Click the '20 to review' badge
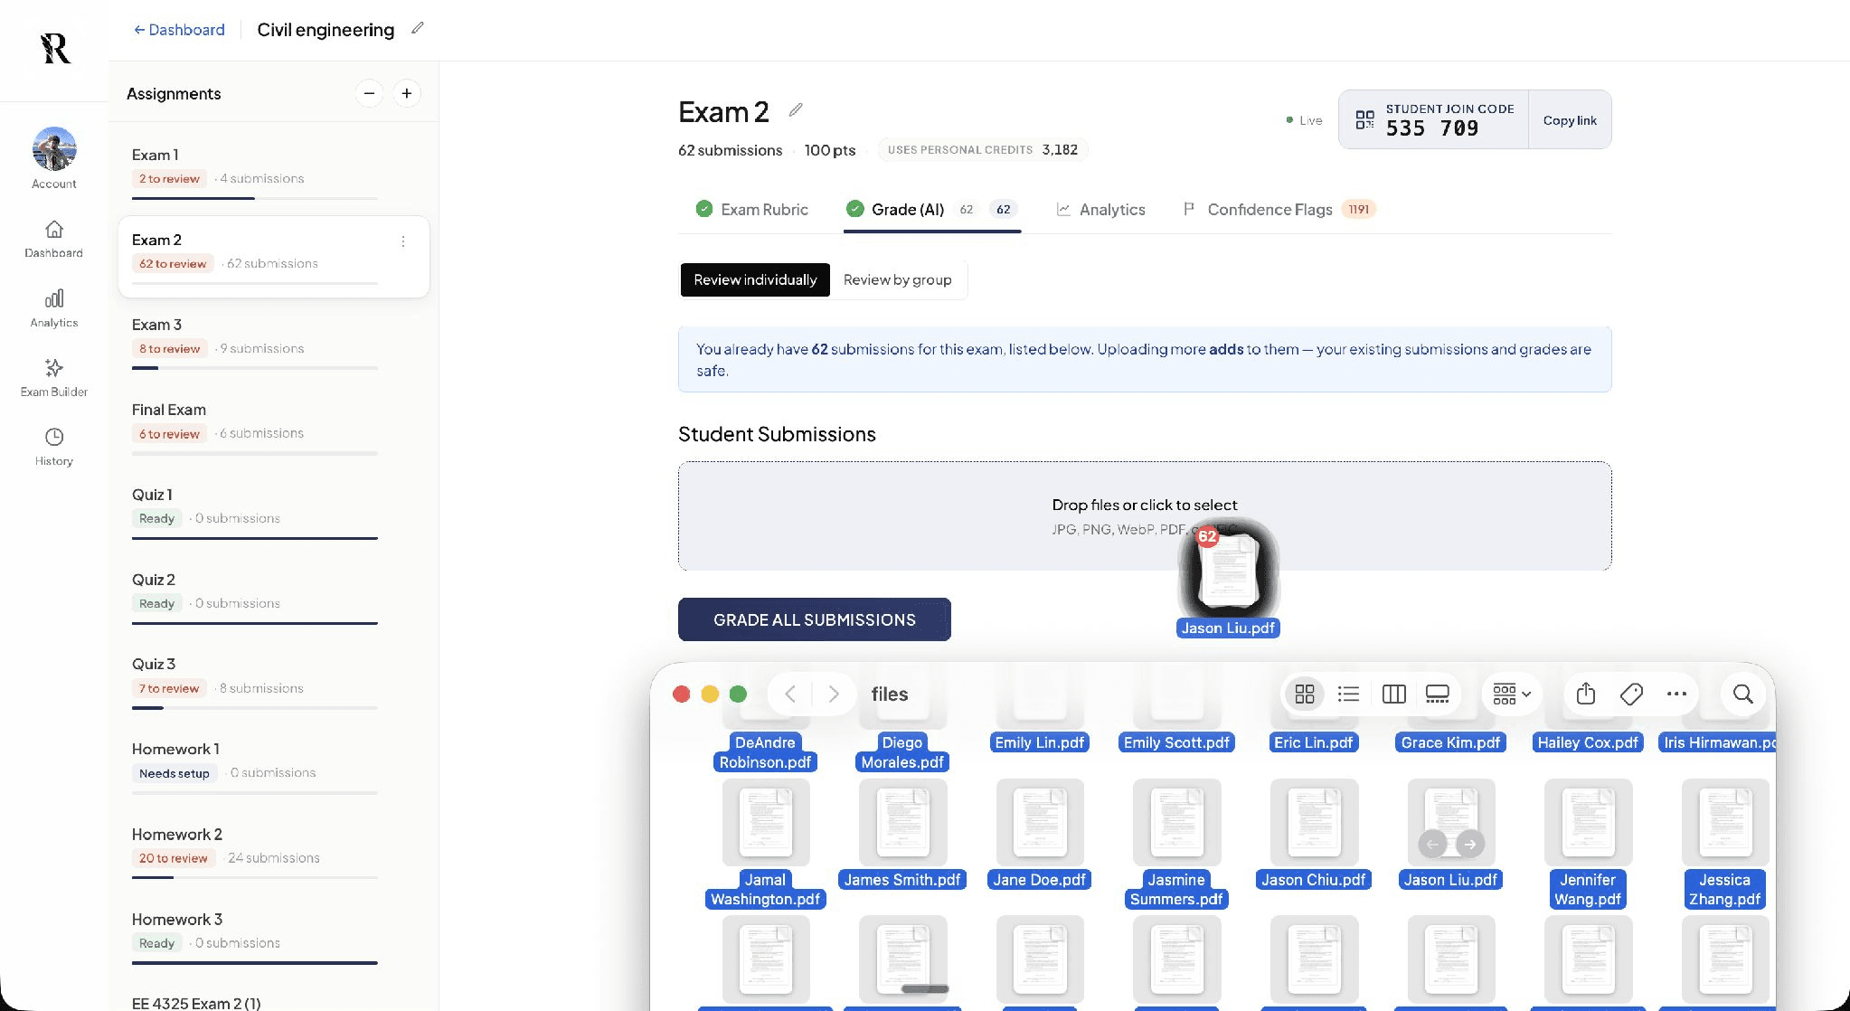 click(174, 858)
